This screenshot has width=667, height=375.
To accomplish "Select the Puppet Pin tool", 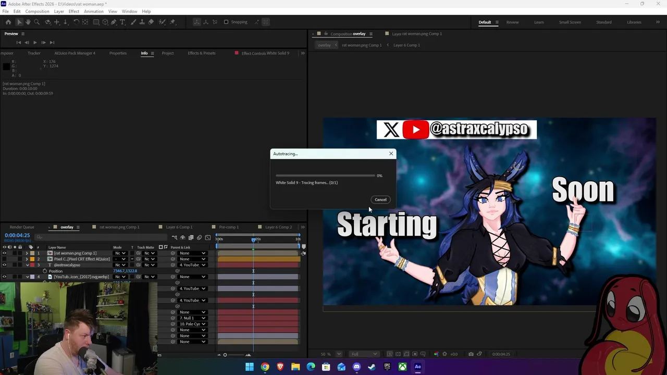I will [172, 22].
